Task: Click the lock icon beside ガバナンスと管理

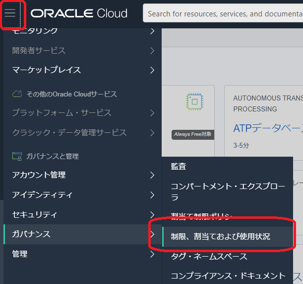Action: (x=17, y=156)
